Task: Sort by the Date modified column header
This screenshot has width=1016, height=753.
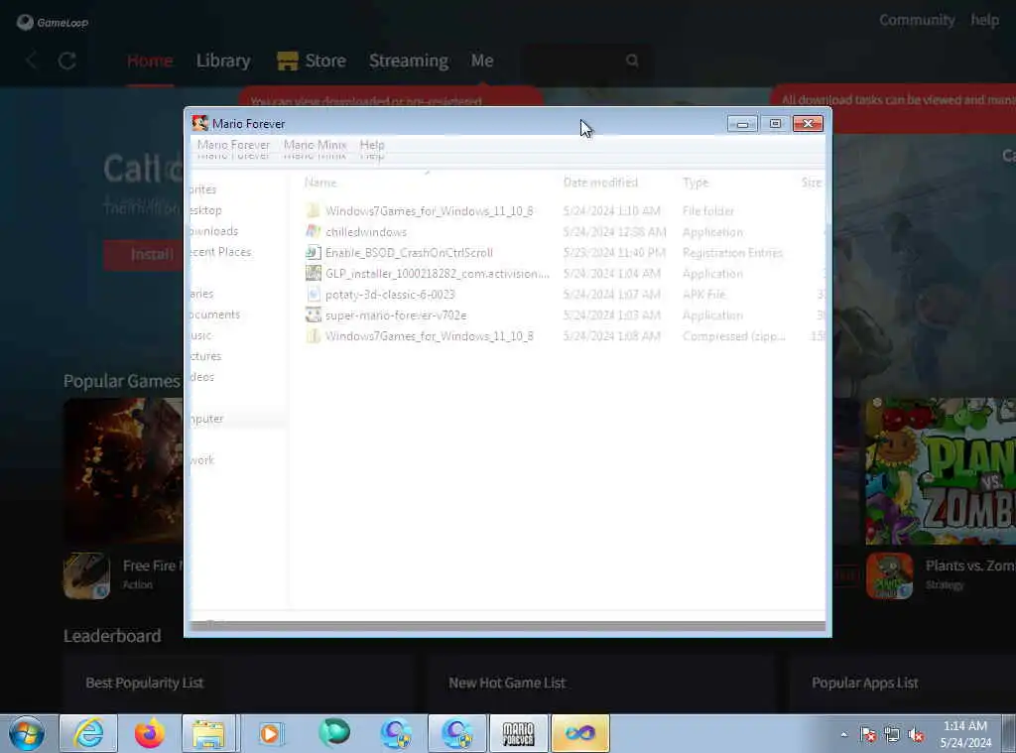Action: pyautogui.click(x=600, y=183)
